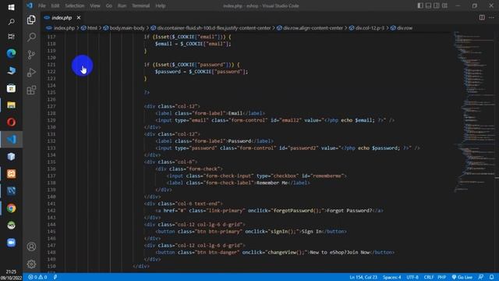
Task: Open the XAMPP icon on taskbar
Action: [11, 174]
